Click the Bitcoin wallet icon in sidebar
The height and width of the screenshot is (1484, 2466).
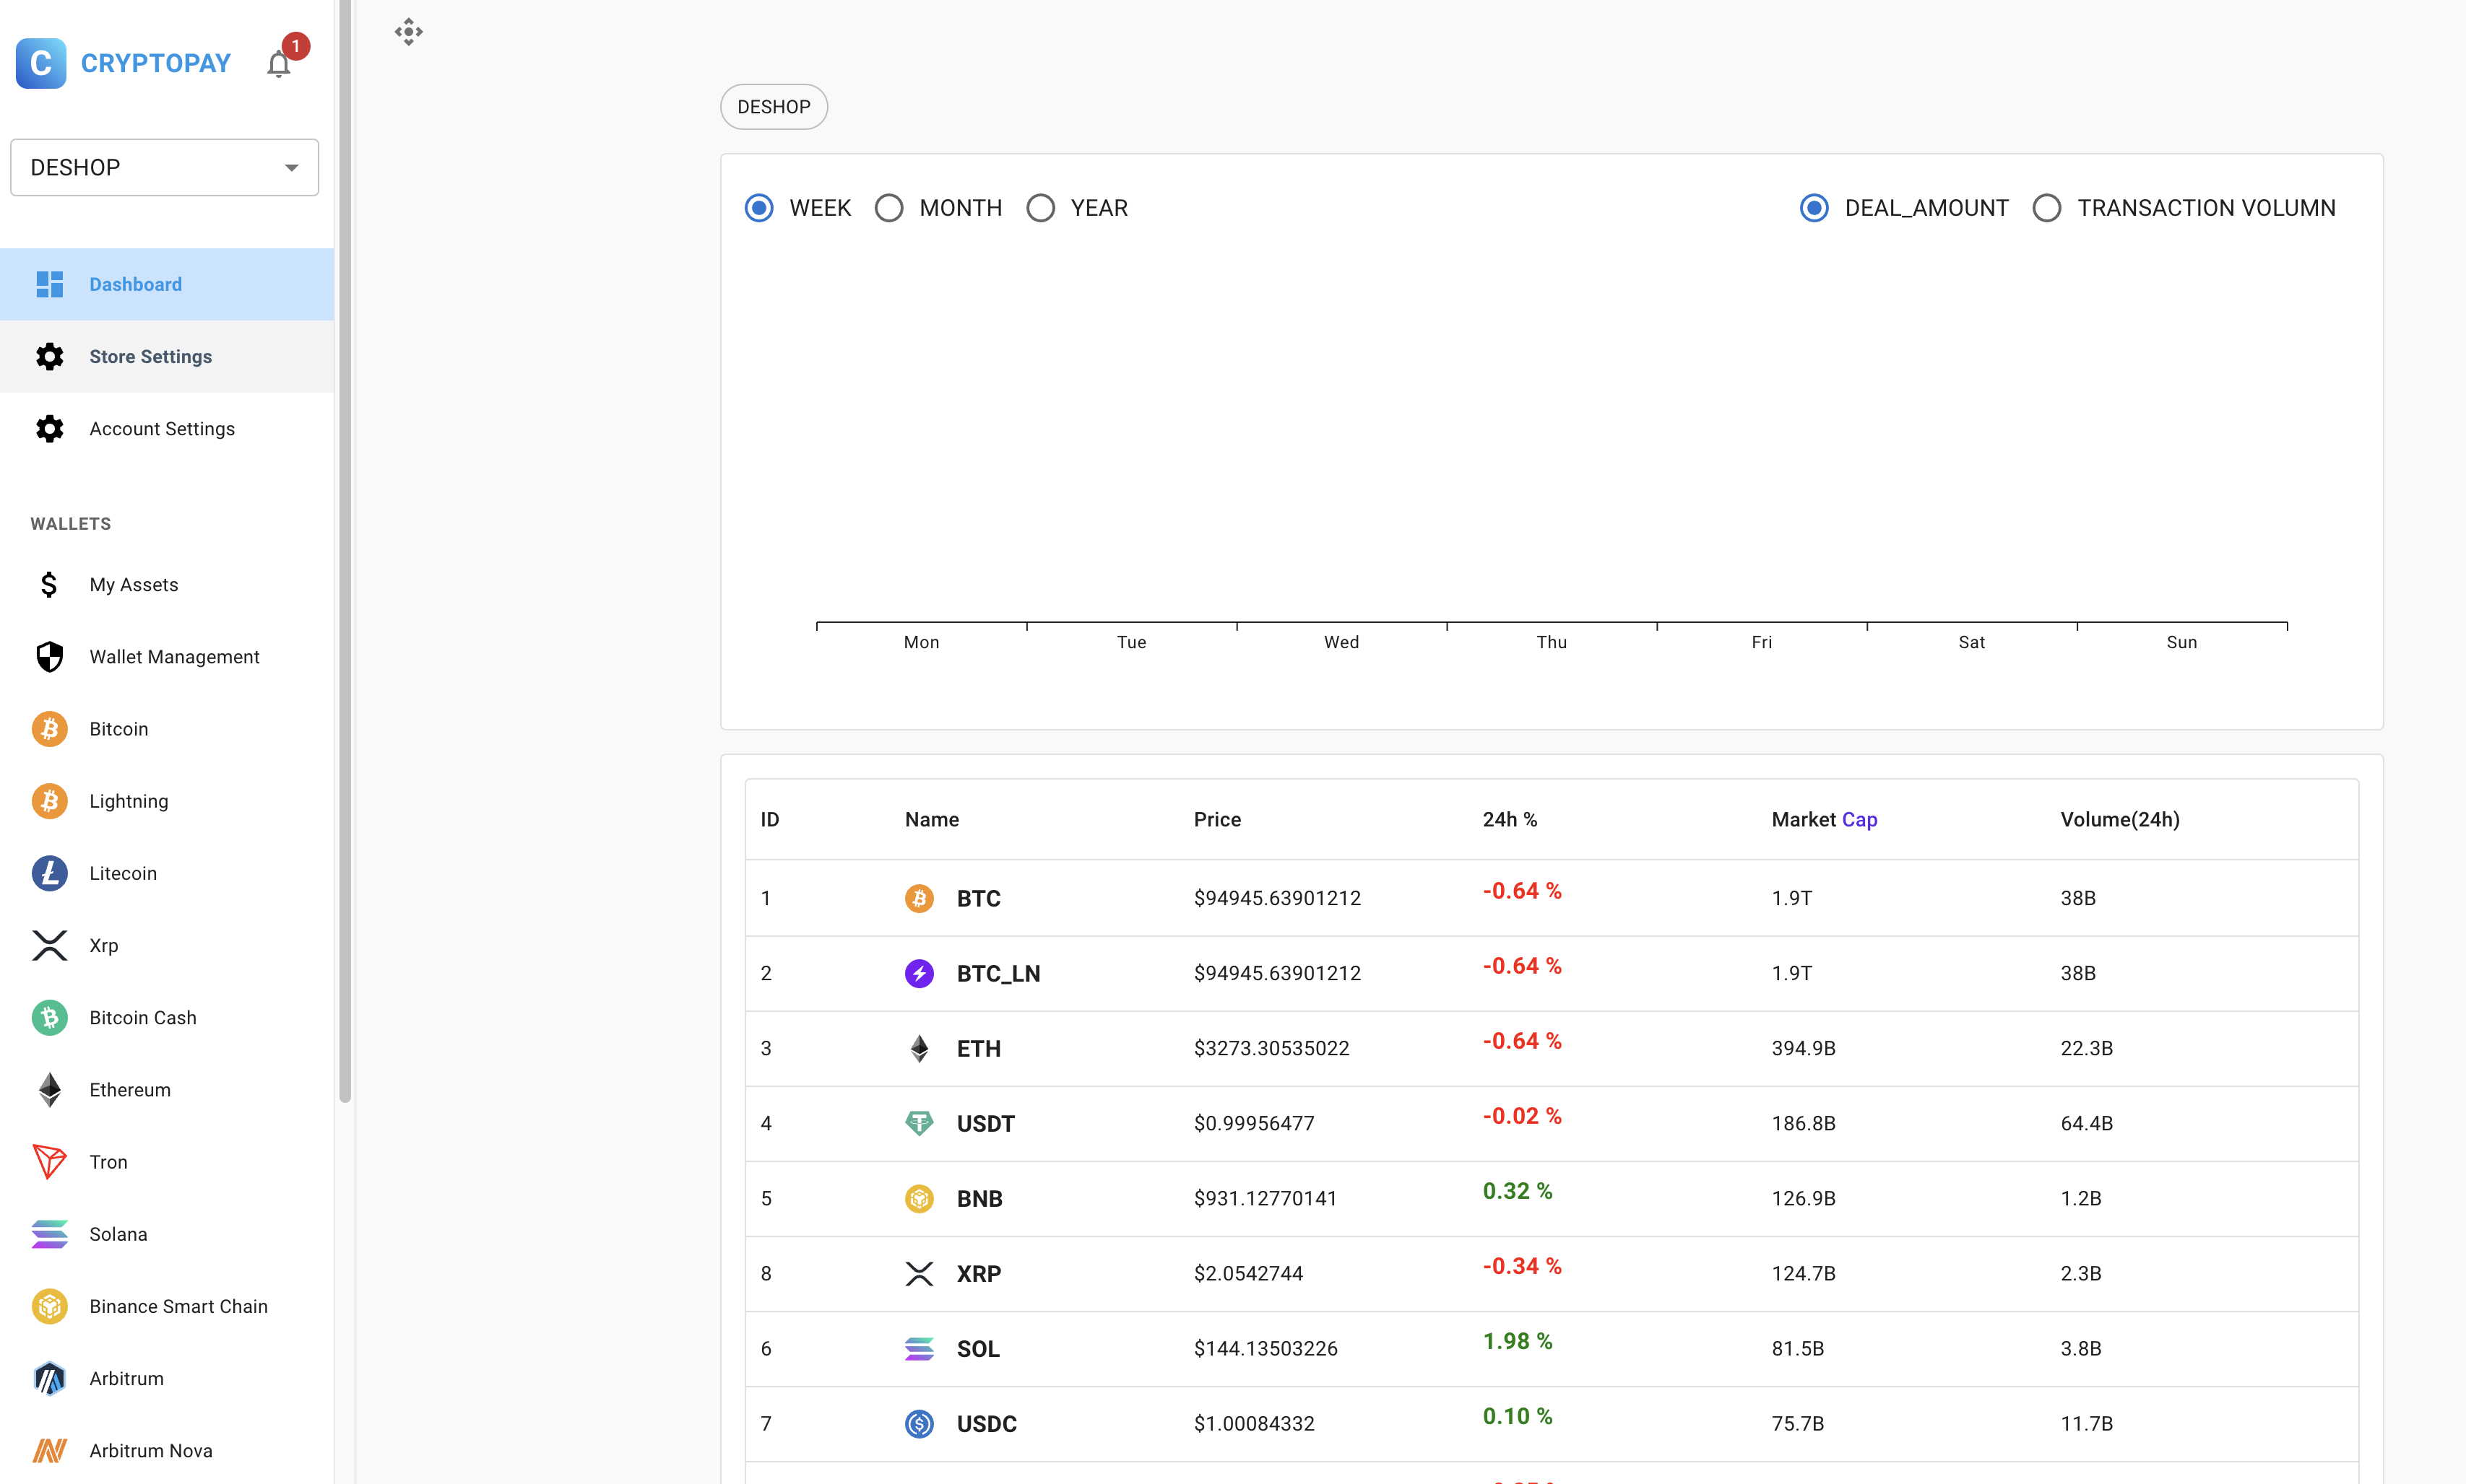coord(49,728)
